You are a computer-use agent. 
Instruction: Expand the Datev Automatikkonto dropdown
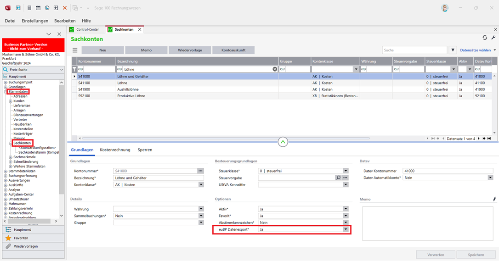(x=490, y=178)
